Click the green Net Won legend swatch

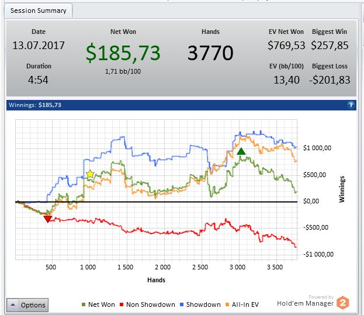[84, 304]
